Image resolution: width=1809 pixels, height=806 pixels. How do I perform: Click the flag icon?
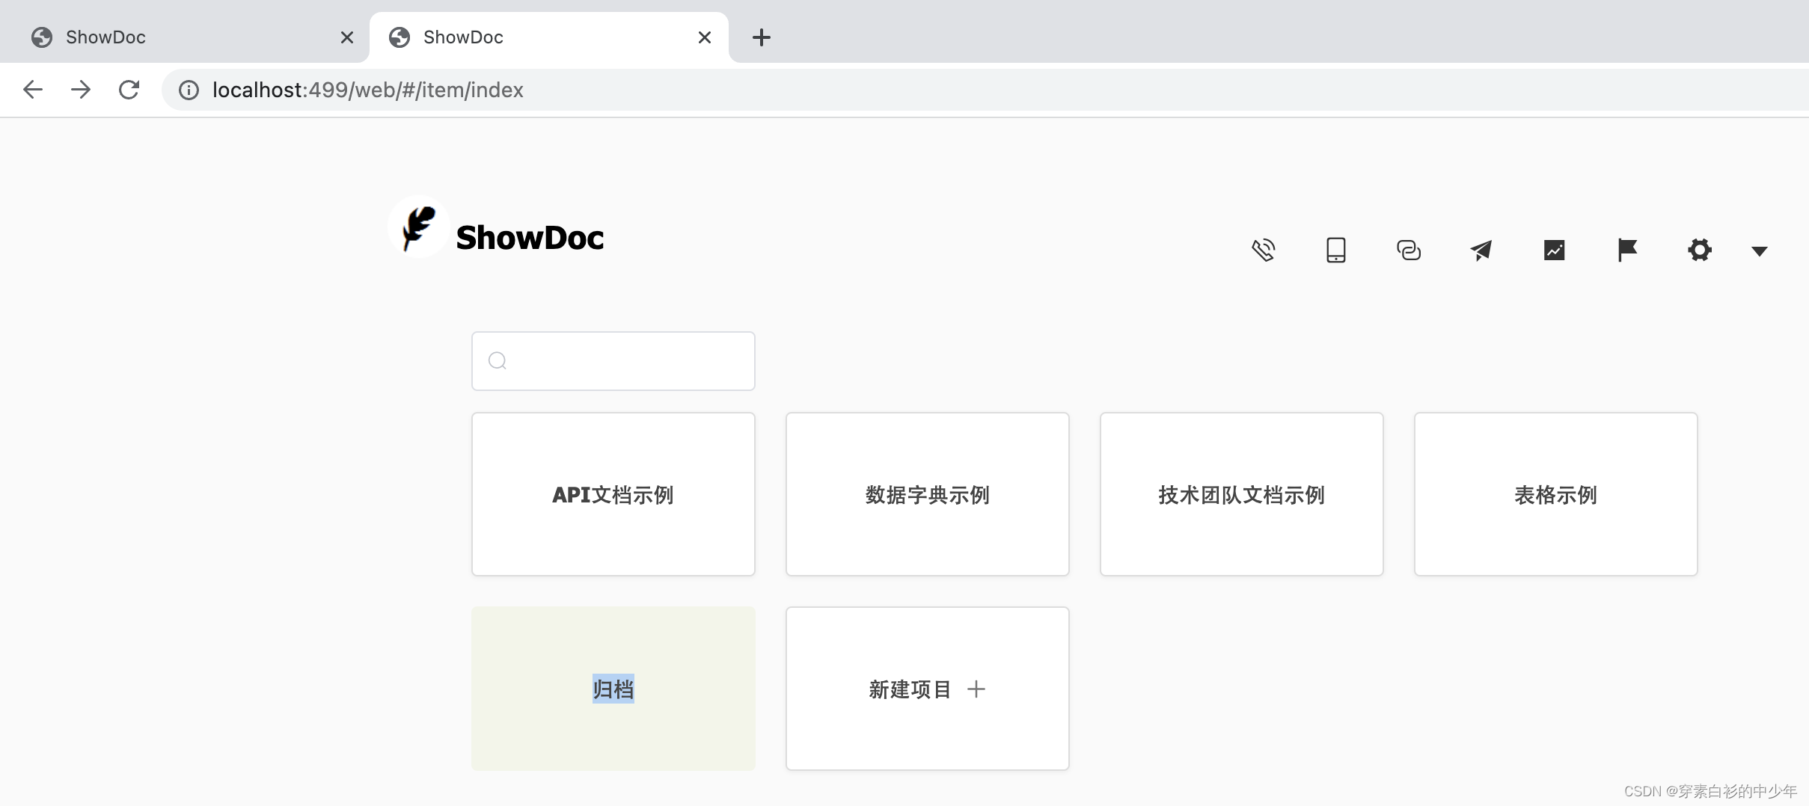tap(1626, 250)
